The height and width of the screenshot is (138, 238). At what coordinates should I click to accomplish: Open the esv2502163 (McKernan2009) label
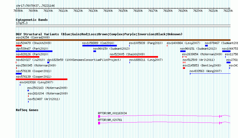[x=47, y=88]
